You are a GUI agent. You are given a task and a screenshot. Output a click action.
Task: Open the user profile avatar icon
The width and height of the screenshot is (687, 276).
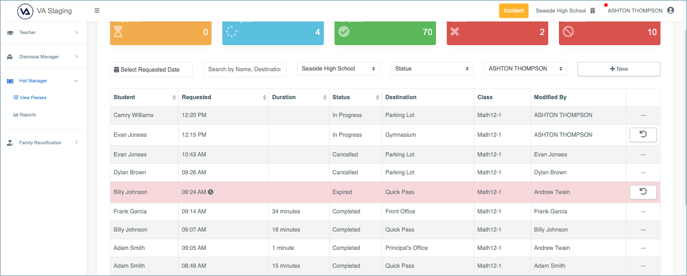tap(671, 10)
